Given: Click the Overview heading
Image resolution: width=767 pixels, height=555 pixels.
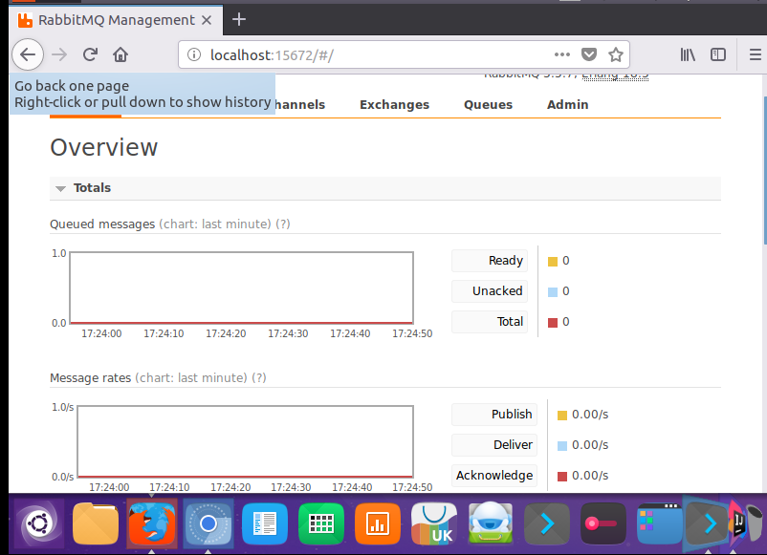Looking at the screenshot, I should tap(103, 147).
